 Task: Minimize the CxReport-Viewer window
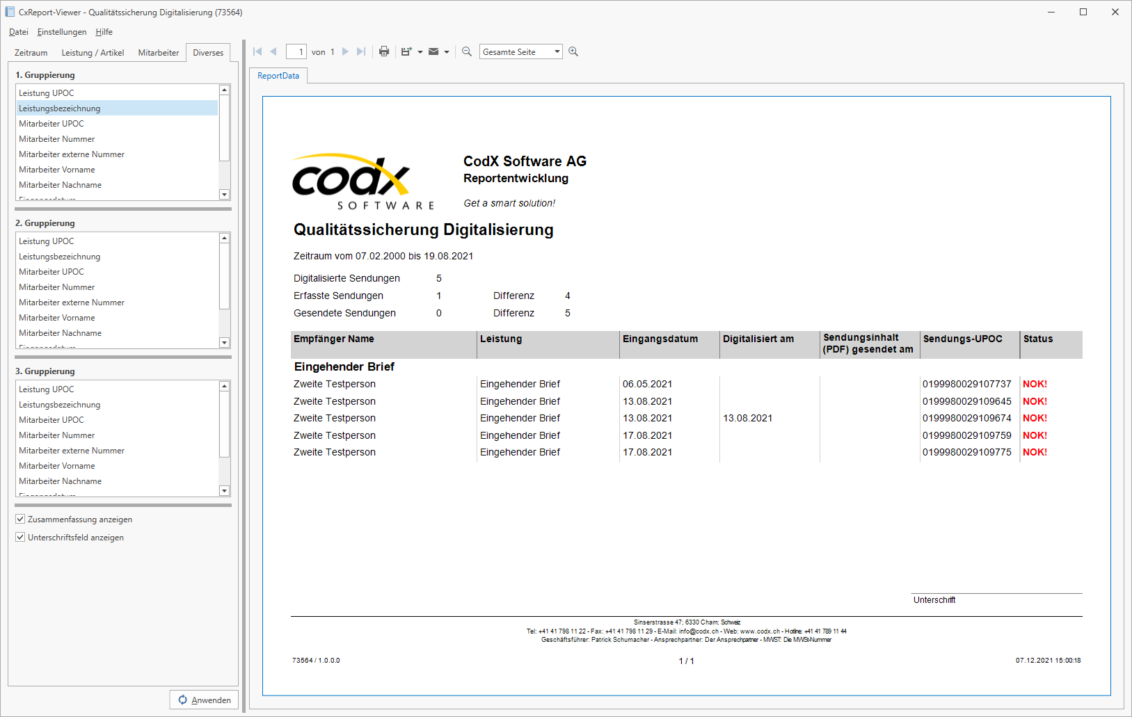tap(1051, 12)
